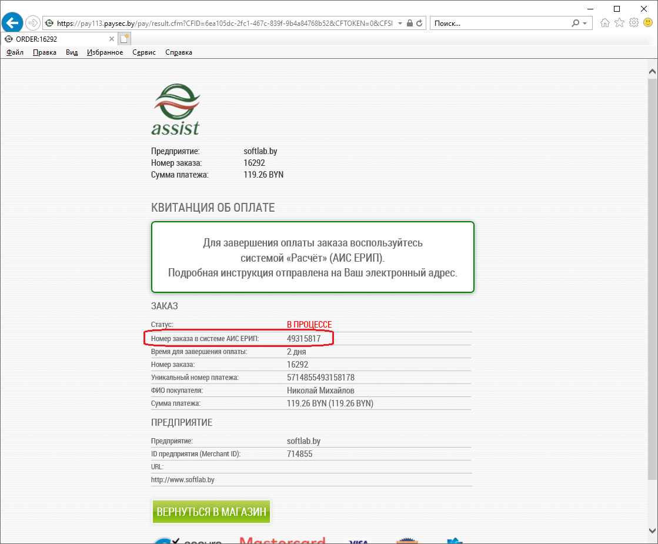Click the smiley feedback icon

[x=648, y=23]
